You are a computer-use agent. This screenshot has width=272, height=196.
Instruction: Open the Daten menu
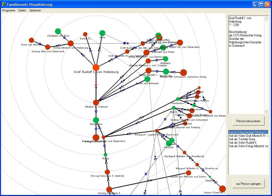22,10
